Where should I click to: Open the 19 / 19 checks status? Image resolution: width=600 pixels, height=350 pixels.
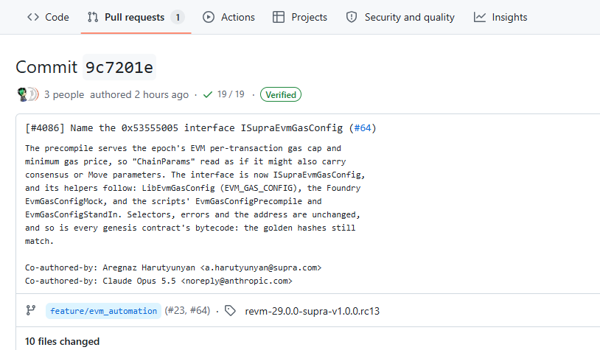tap(231, 94)
